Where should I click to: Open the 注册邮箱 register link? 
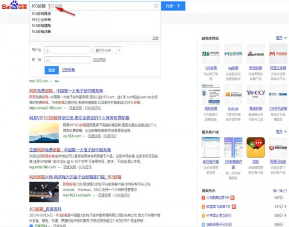(x=68, y=70)
